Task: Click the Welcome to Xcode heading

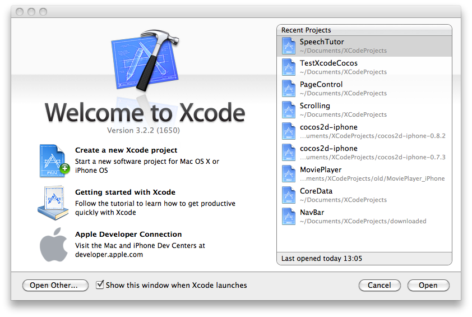Action: (145, 112)
